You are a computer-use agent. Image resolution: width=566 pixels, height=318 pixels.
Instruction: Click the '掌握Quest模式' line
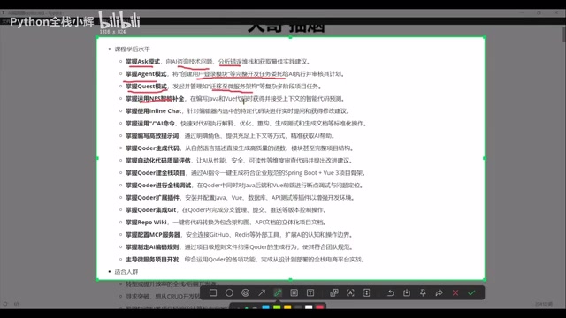click(224, 87)
